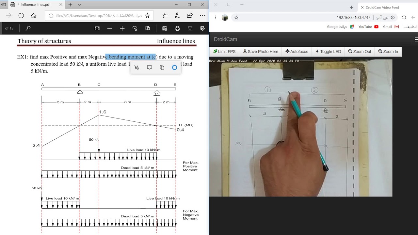Click the DroidCam Zoom Out button

pyautogui.click(x=360, y=52)
